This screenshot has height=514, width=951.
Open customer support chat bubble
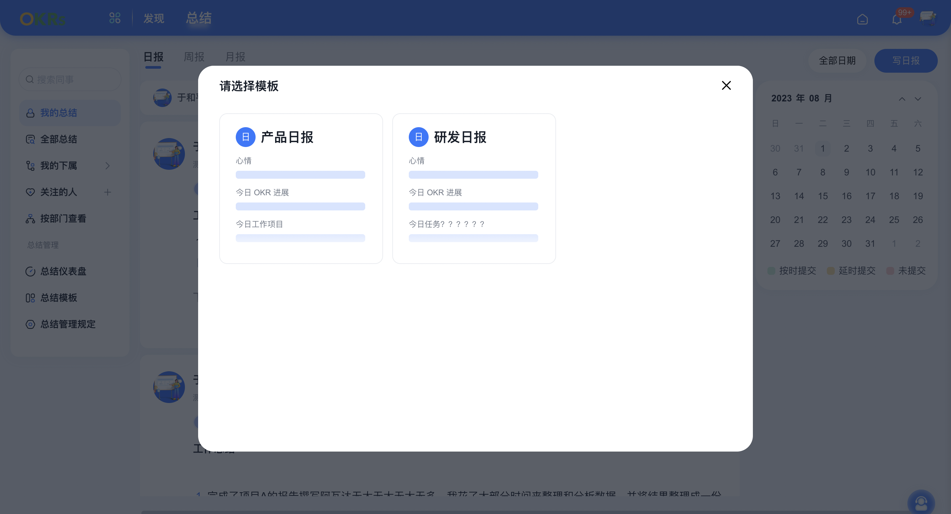point(921,502)
